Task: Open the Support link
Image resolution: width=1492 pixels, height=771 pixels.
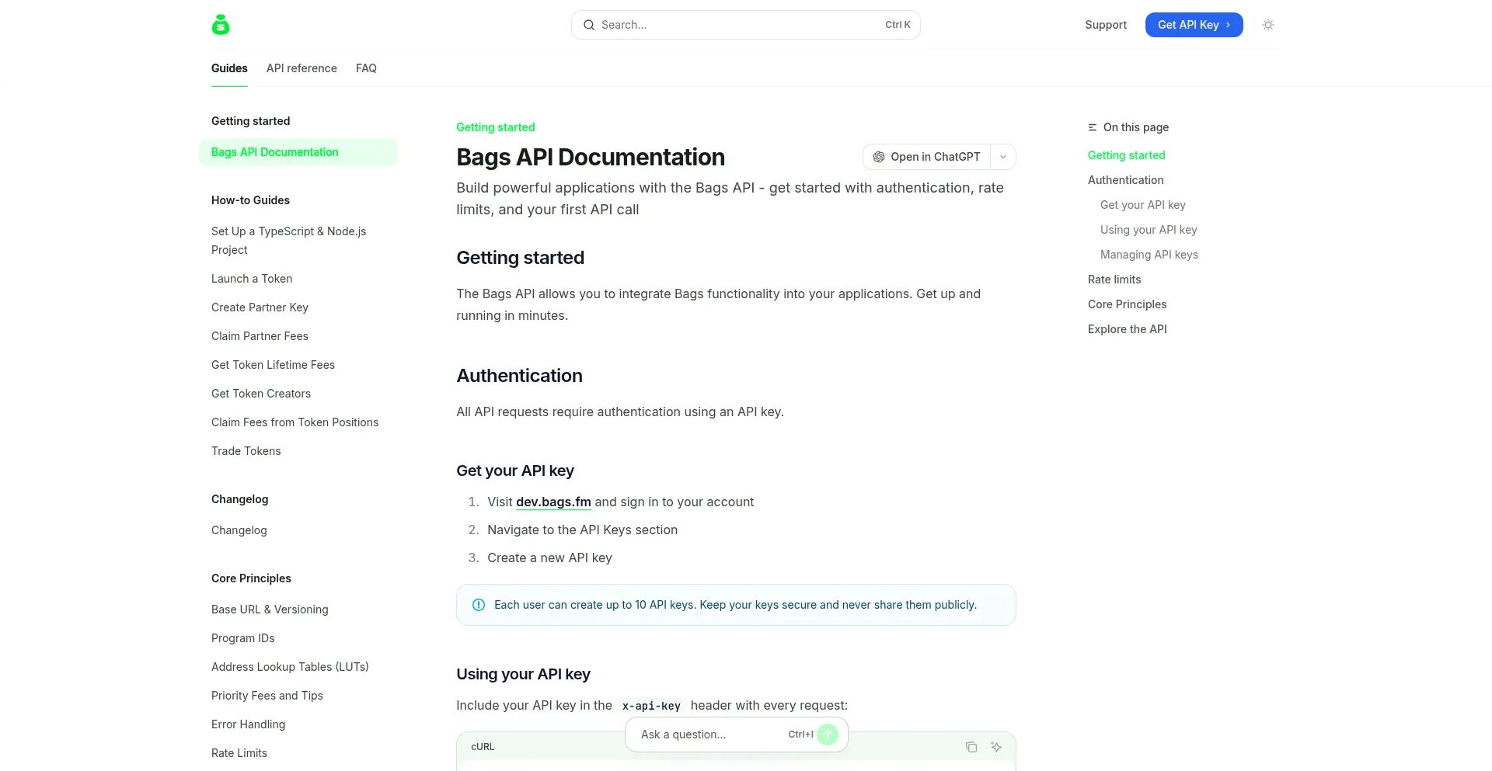Action: click(x=1105, y=25)
